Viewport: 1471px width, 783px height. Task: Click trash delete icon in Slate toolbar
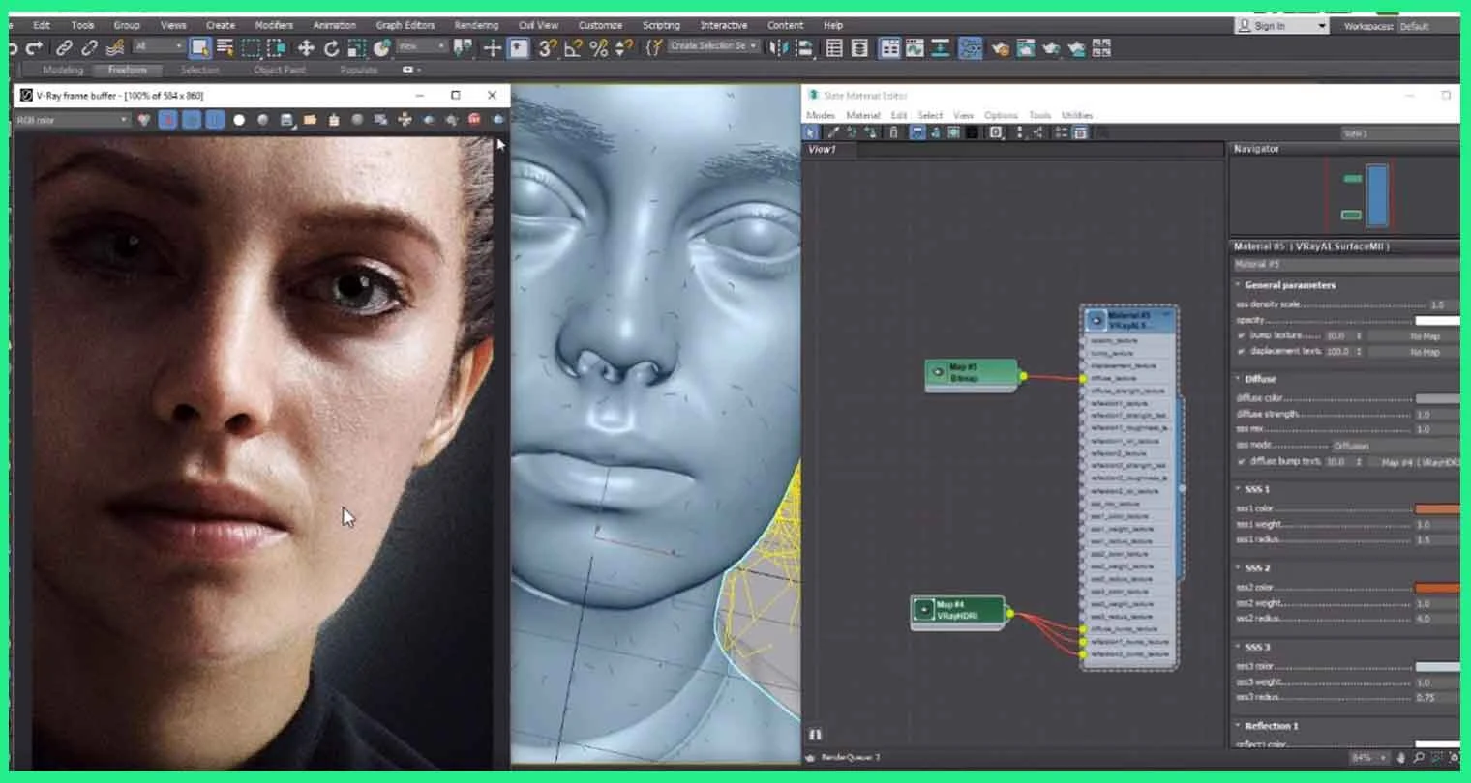click(x=893, y=132)
